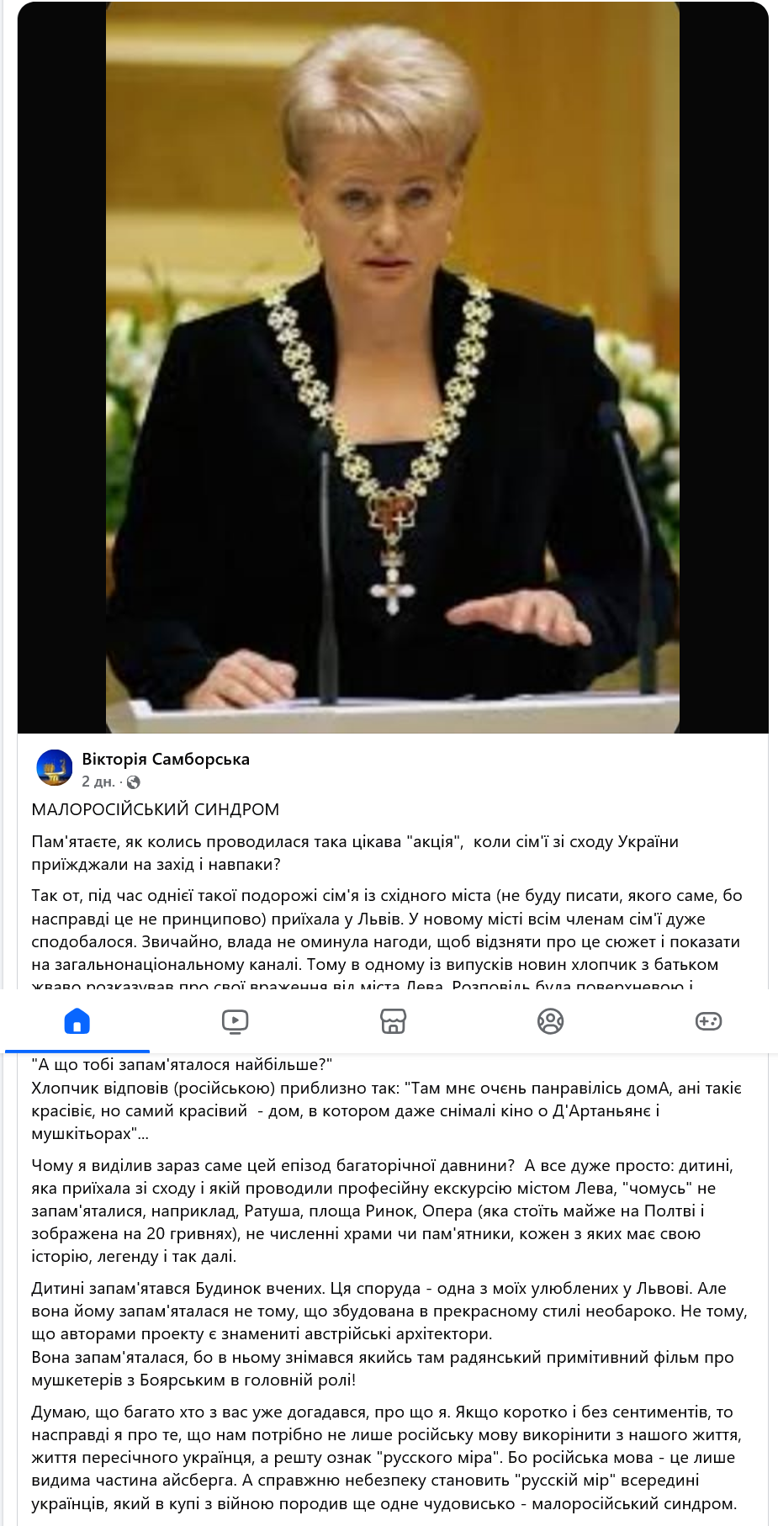This screenshot has height=1526, width=778.
Task: Open the Home feed tab
Action: coord(77,1021)
